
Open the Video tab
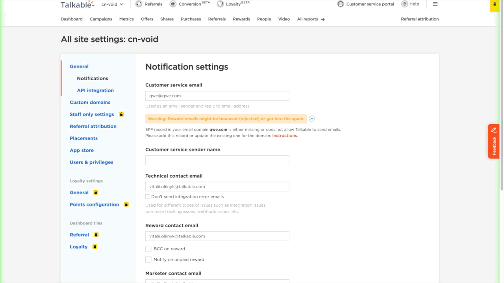284,19
